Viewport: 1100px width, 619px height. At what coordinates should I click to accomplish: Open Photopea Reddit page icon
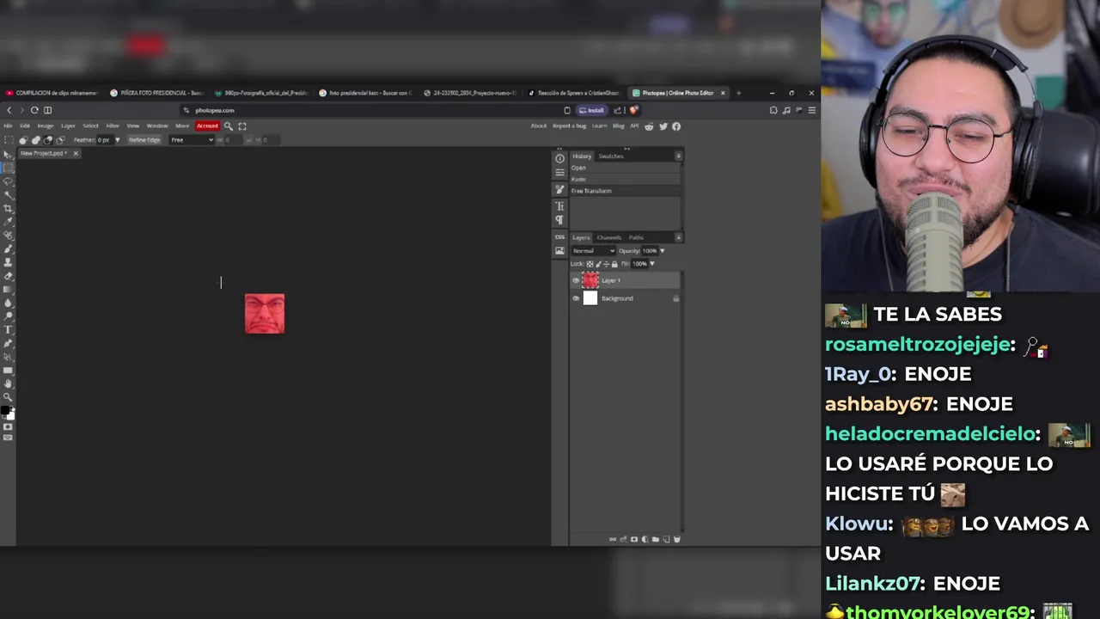point(649,126)
